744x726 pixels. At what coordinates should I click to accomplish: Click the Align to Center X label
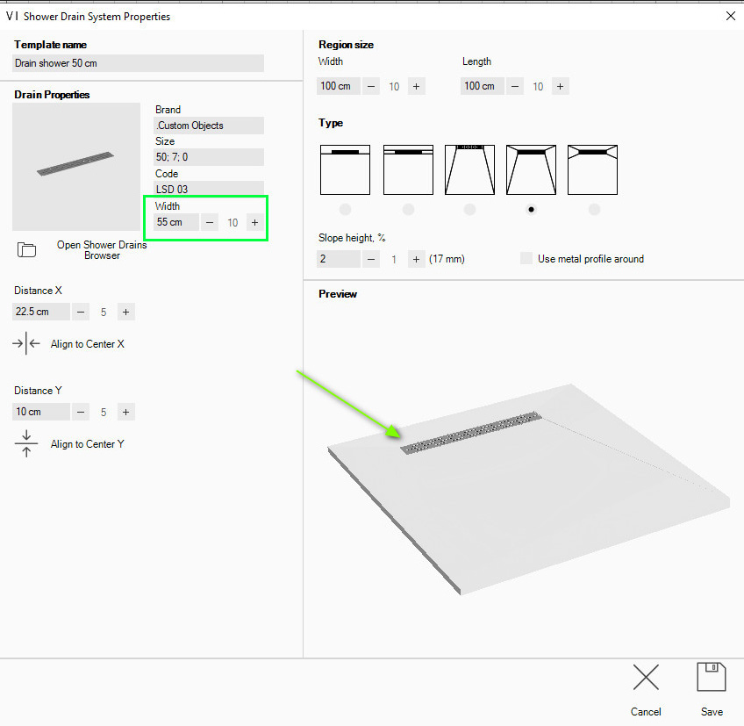point(88,344)
